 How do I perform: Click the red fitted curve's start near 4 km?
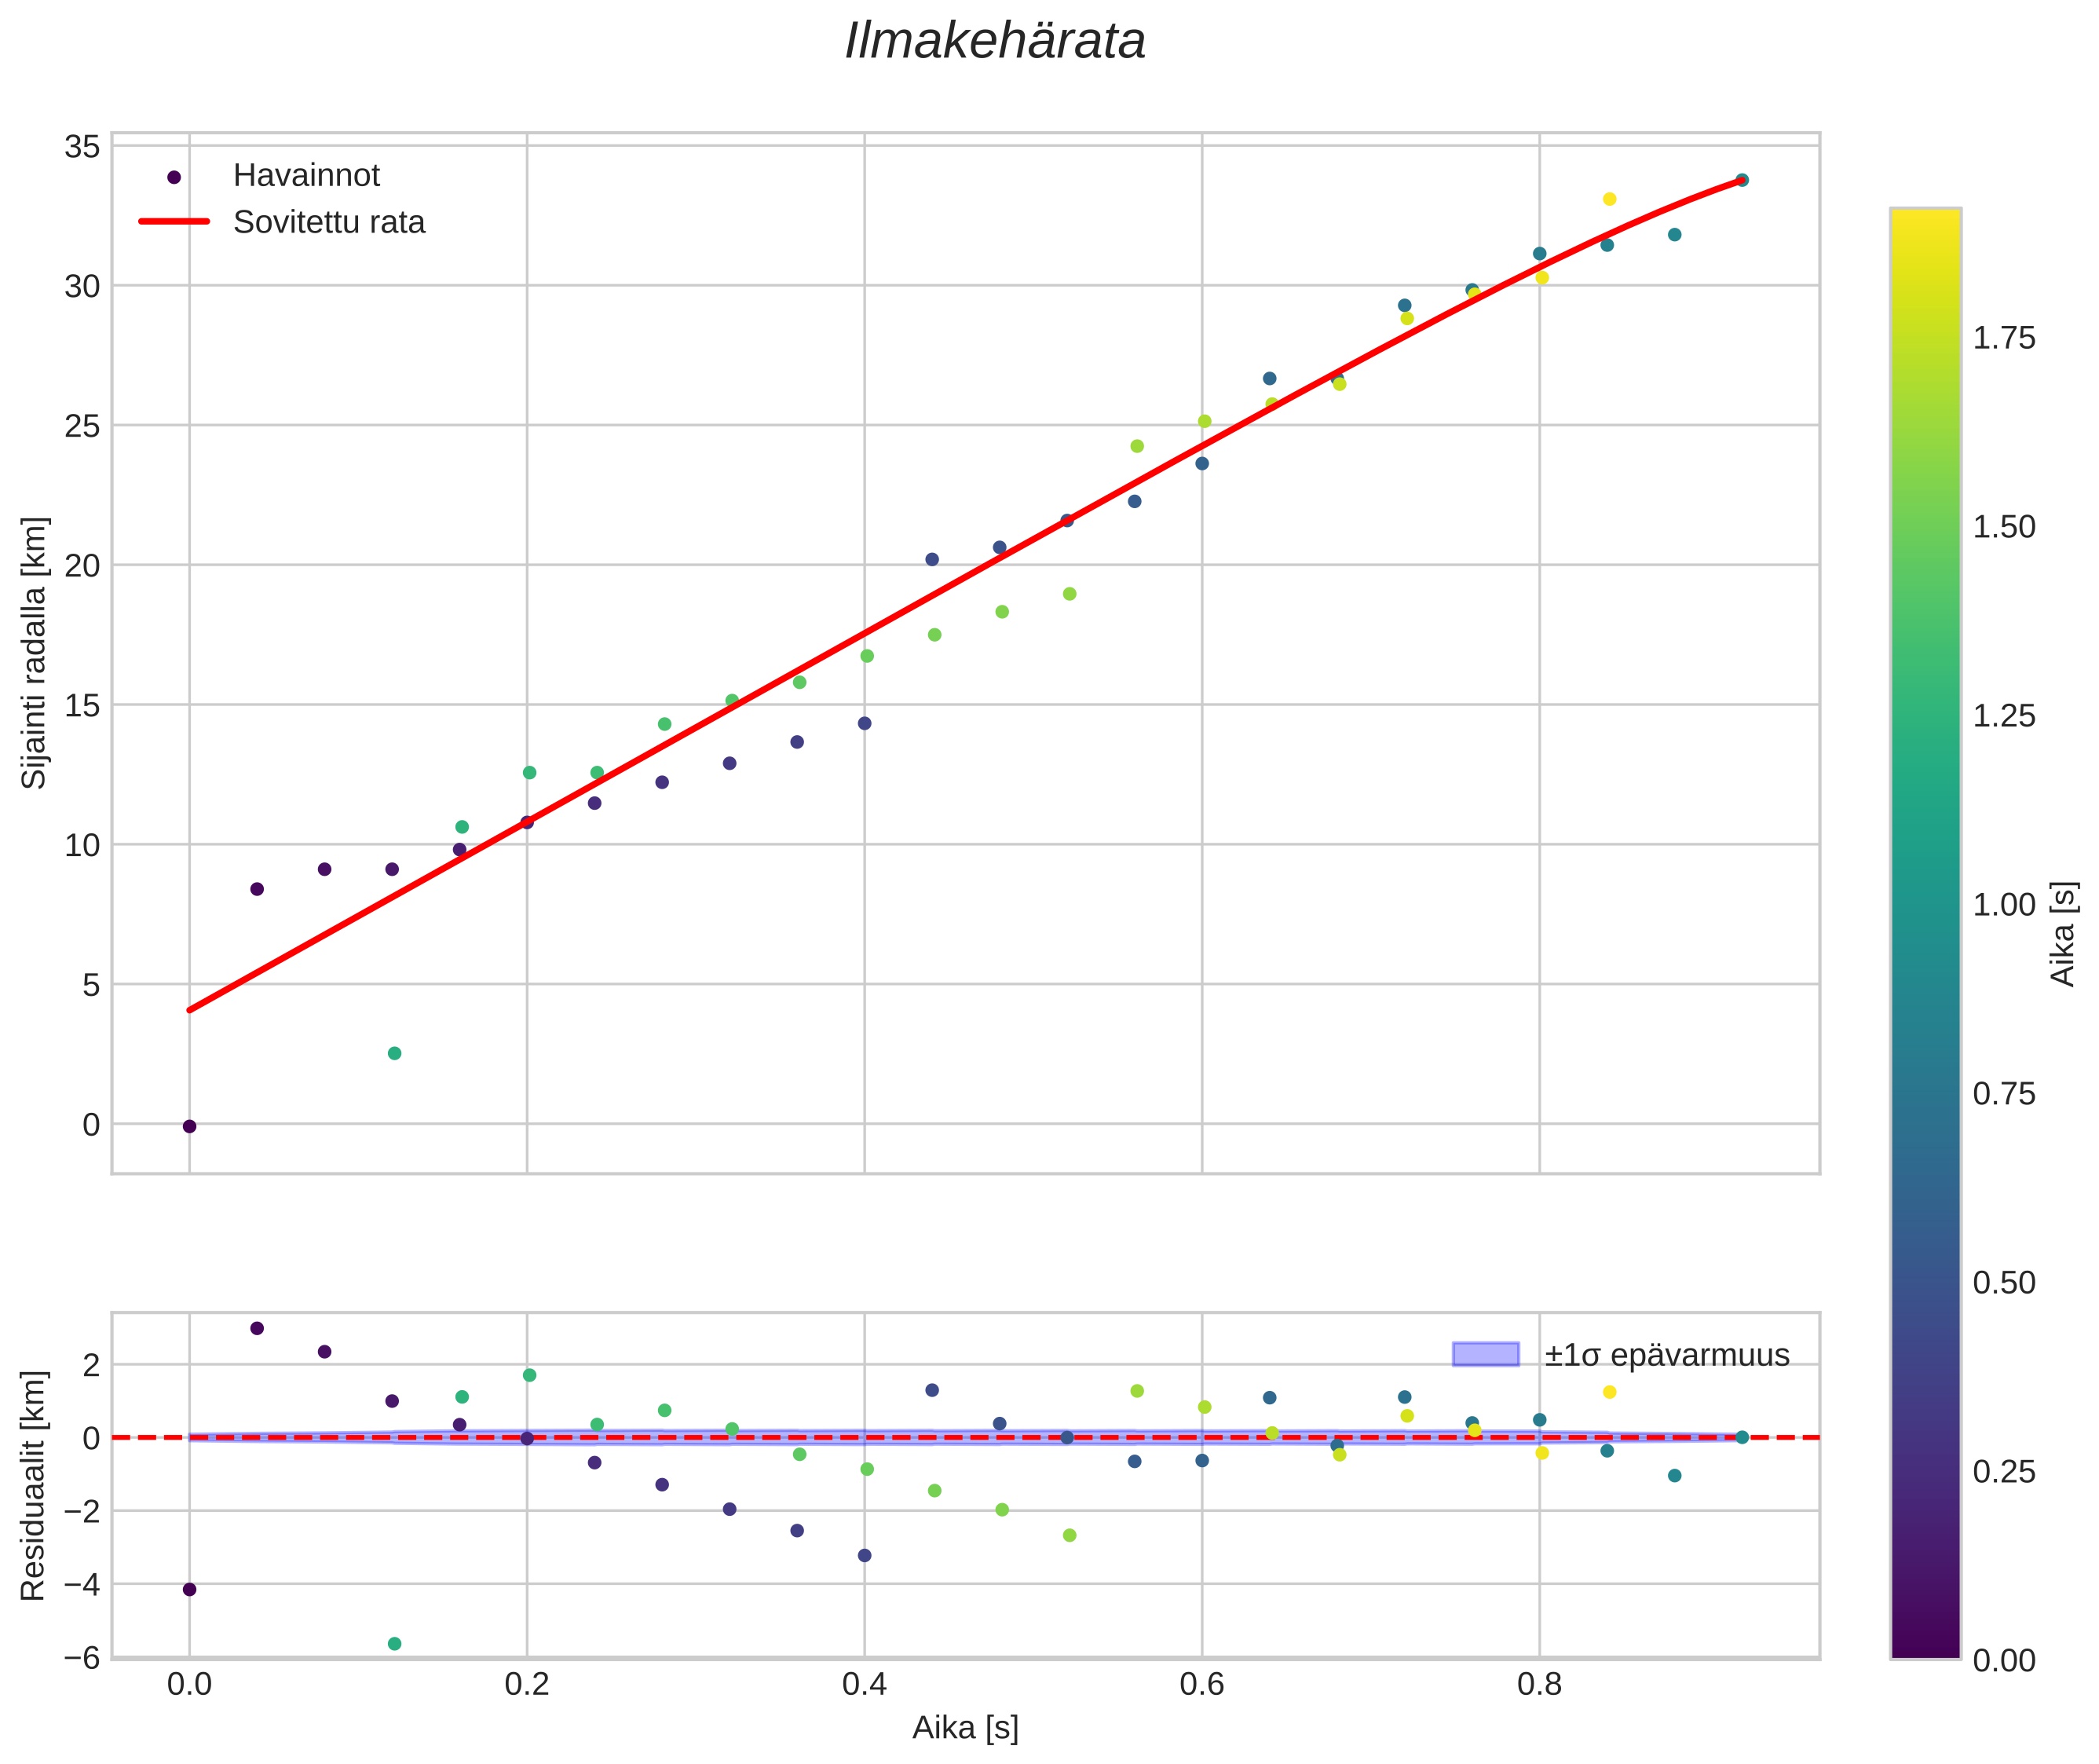click(190, 1010)
